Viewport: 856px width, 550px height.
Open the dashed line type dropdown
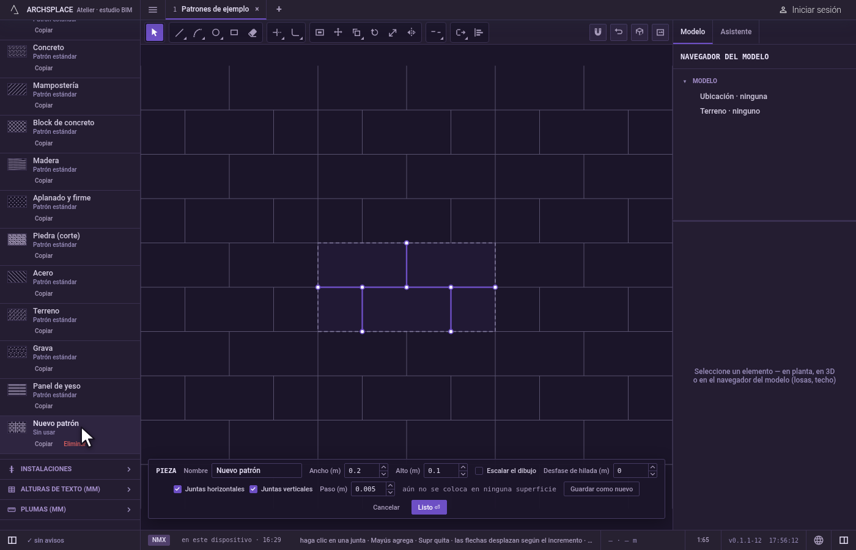coord(436,32)
